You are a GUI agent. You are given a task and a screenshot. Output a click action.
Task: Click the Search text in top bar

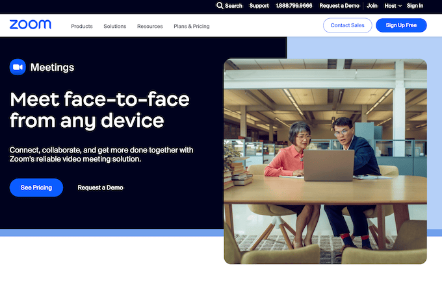pyautogui.click(x=233, y=6)
